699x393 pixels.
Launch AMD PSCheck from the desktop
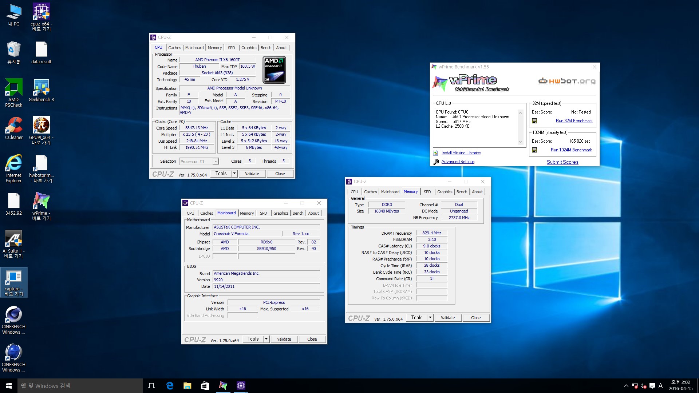(x=14, y=92)
